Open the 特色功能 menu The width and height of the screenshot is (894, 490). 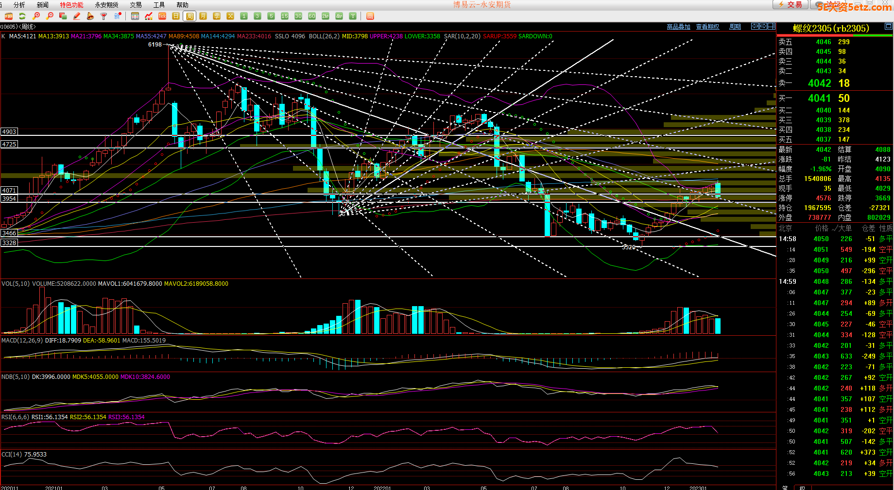coord(72,5)
